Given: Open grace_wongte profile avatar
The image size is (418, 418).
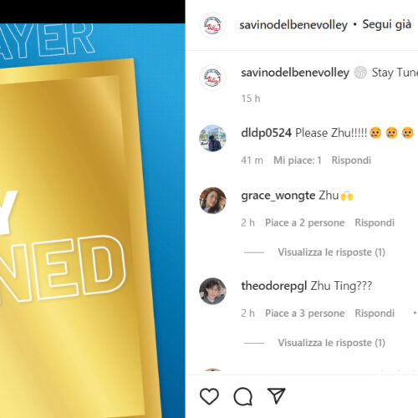Looking at the screenshot, I should 212,201.
